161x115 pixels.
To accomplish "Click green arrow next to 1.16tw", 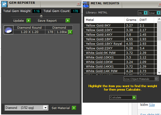I will point(70,32).
